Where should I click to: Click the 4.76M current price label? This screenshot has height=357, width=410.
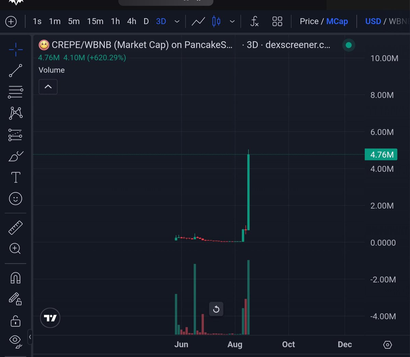[x=381, y=154]
